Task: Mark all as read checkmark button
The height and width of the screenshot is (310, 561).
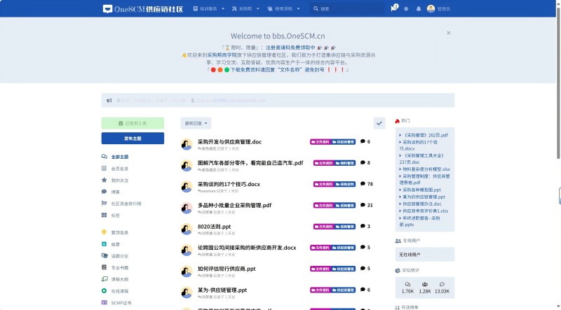Action: (379, 123)
